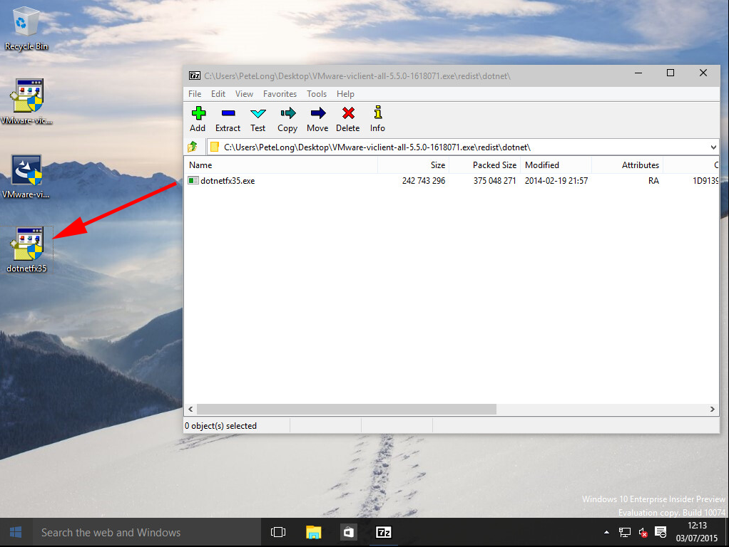Maximize the 7-Zip window
The height and width of the screenshot is (547, 729).
click(671, 73)
